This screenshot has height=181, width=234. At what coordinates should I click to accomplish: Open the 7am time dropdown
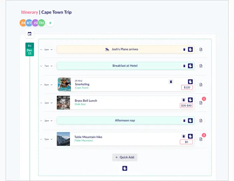point(48,66)
